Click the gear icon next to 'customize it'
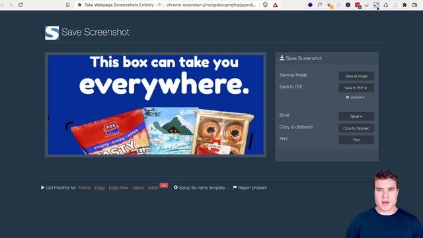The height and width of the screenshot is (238, 423). coord(348,97)
